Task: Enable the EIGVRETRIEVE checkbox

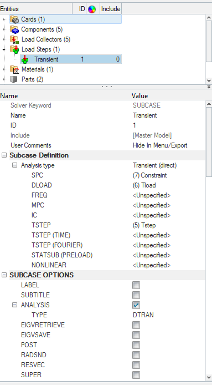Action: 136,325
